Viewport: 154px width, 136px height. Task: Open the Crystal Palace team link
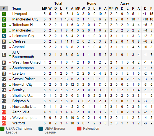pyautogui.click(x=24, y=79)
